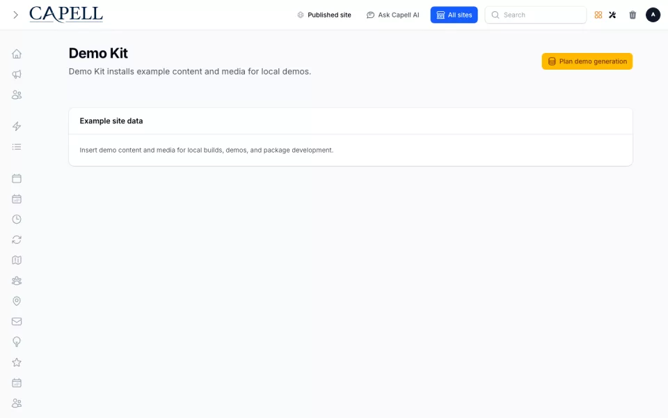
Task: Click the Capell logo
Action: (66, 15)
